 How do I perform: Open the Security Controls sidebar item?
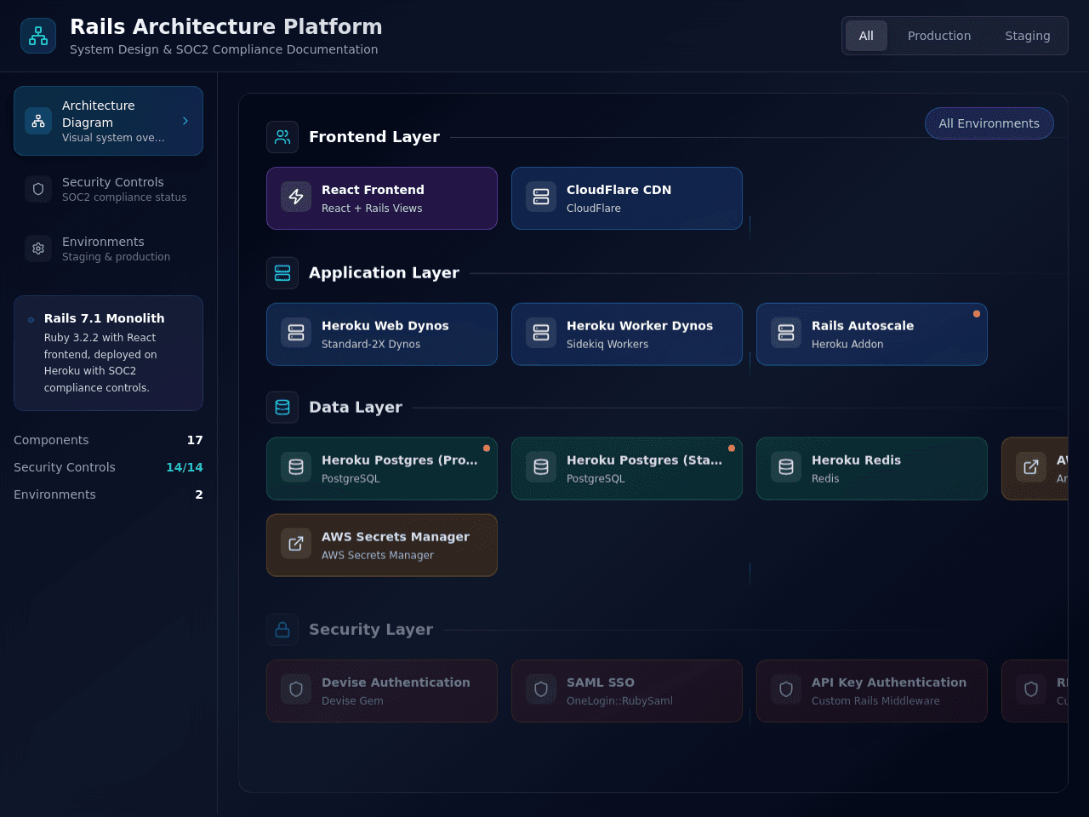(x=108, y=189)
